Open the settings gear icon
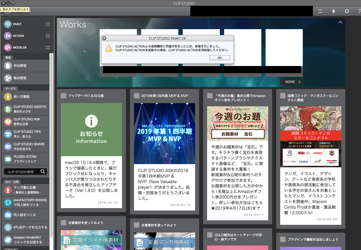Screen dimensions: 361x250 pos(347,11)
